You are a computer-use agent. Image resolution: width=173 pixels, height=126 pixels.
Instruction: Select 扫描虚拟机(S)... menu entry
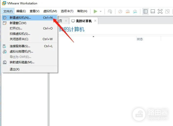[29, 34]
